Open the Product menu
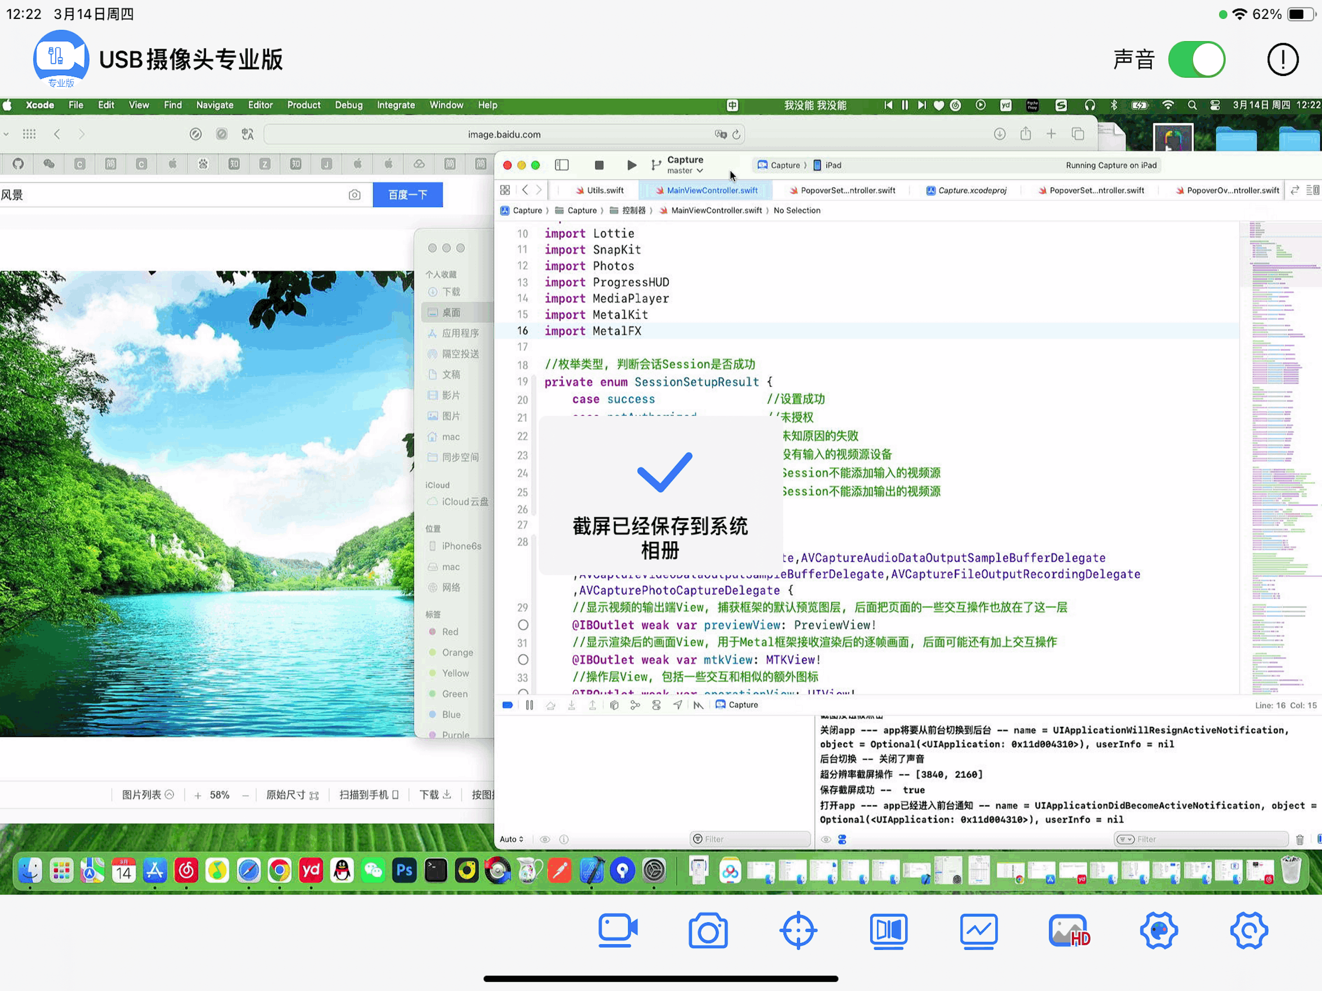Screen dimensions: 1322x991 303,105
